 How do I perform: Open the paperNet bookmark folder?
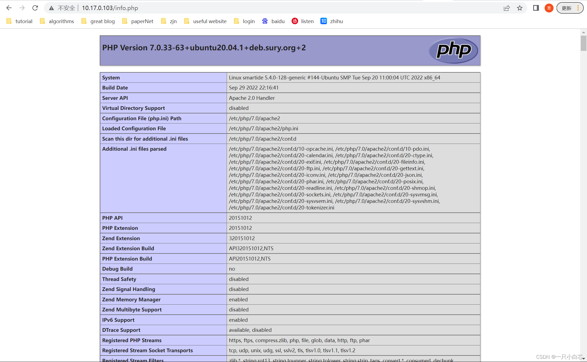(138, 21)
